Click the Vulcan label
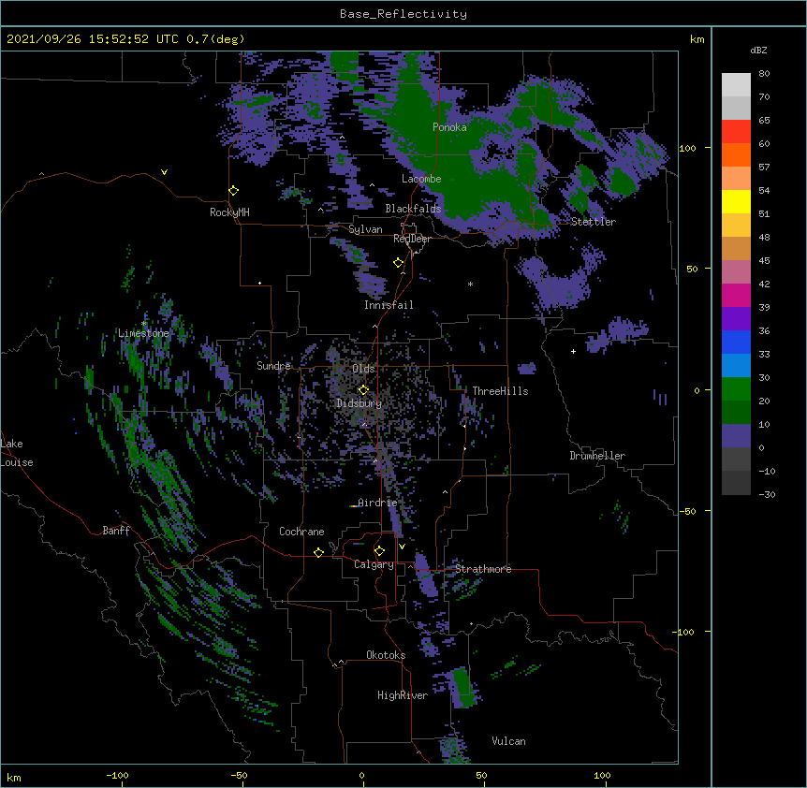 508,741
